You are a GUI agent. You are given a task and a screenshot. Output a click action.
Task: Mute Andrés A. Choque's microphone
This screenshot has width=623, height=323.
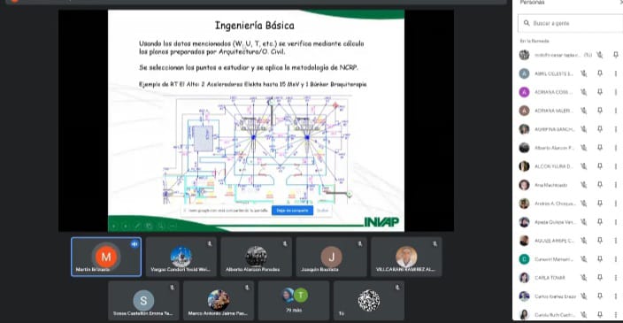coord(584,204)
